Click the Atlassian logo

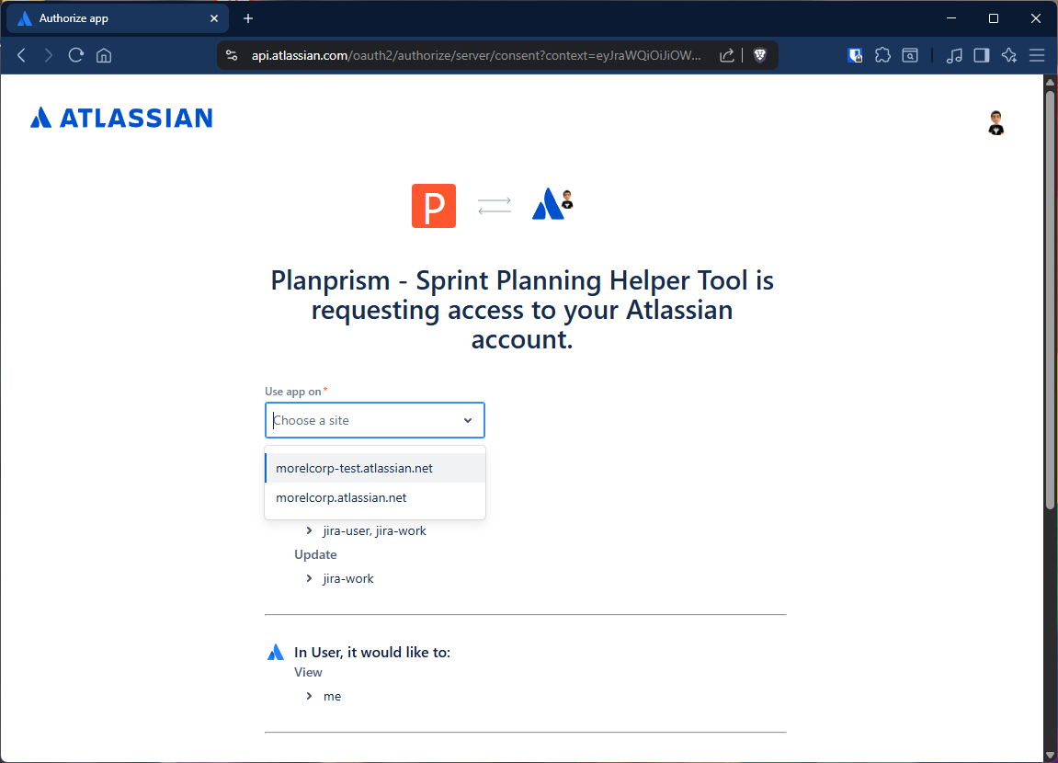coord(121,118)
